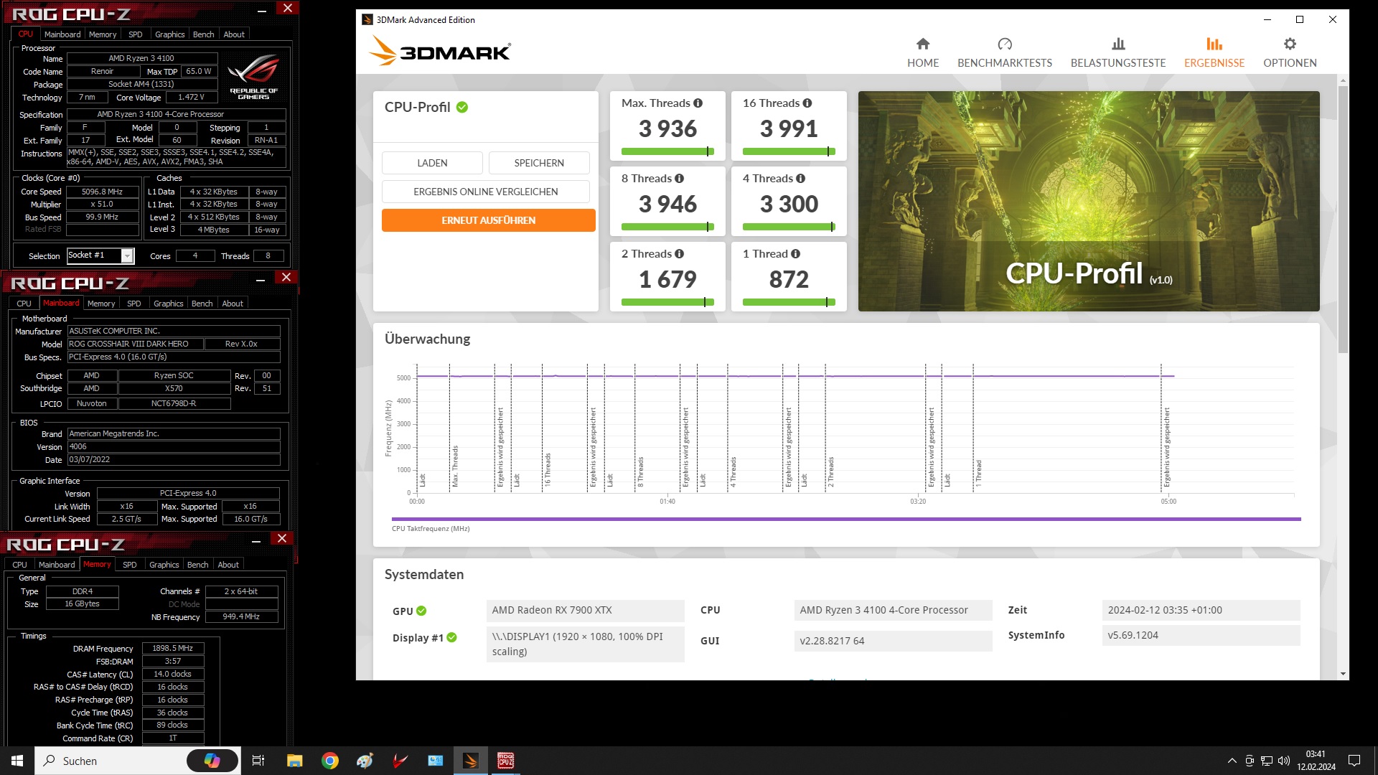Switch to ROG CPU-Z taskbar icon
The height and width of the screenshot is (775, 1378).
click(x=505, y=761)
